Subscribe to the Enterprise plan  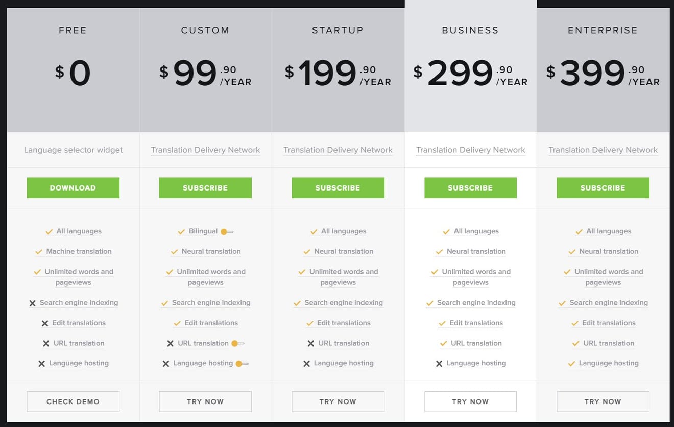tap(603, 188)
